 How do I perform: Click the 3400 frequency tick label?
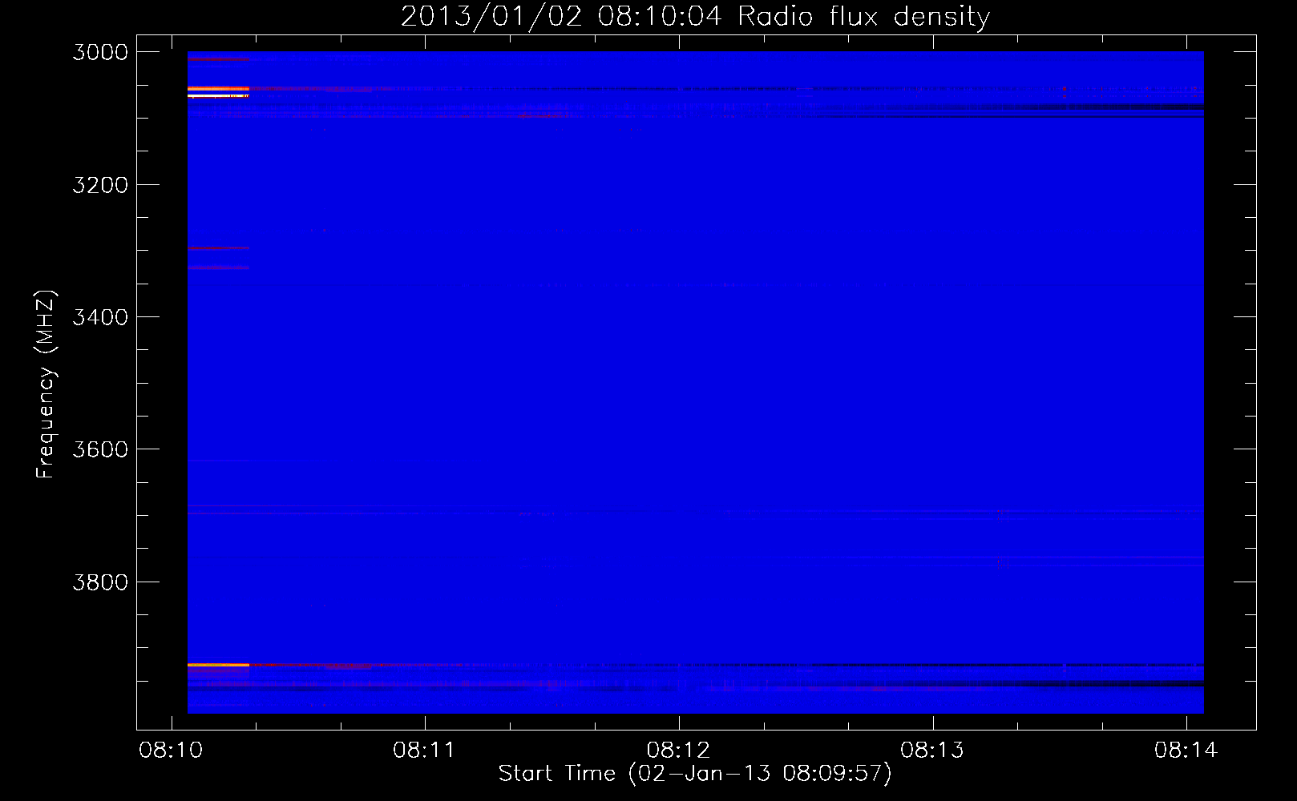100,317
